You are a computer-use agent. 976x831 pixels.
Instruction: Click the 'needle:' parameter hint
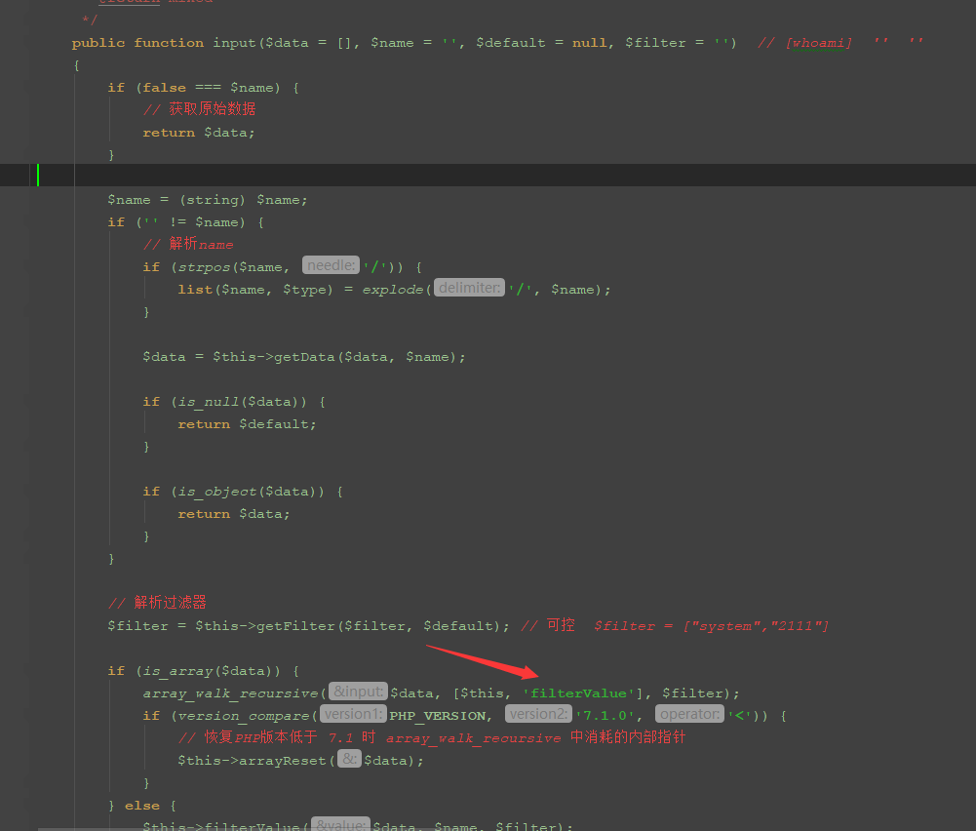coord(332,265)
